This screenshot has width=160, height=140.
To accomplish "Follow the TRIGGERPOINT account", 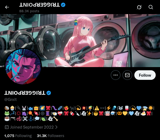I will (145, 75).
